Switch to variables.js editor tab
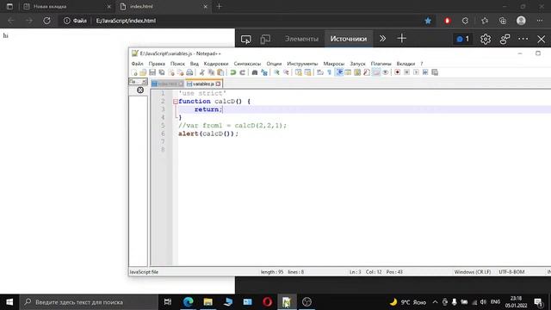The height and width of the screenshot is (310, 551). [203, 84]
